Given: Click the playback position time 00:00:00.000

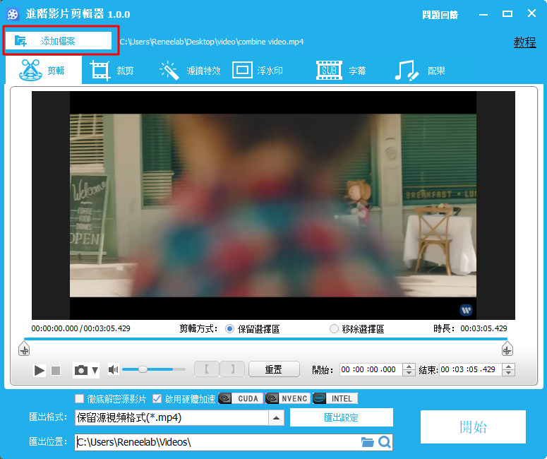Looking at the screenshot, I should [x=54, y=328].
